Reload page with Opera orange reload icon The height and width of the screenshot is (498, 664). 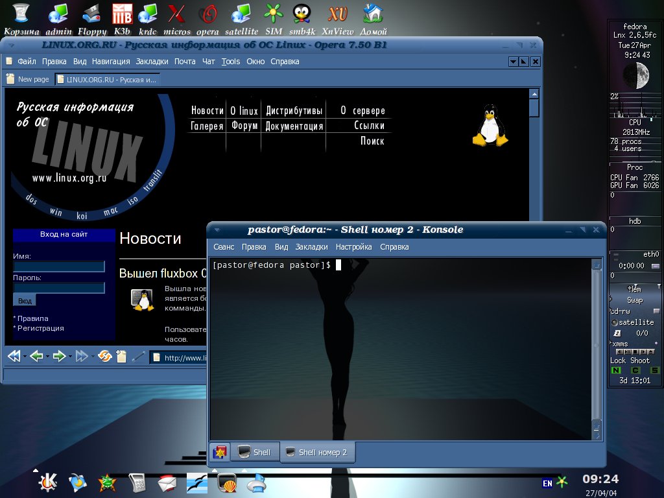coord(104,356)
